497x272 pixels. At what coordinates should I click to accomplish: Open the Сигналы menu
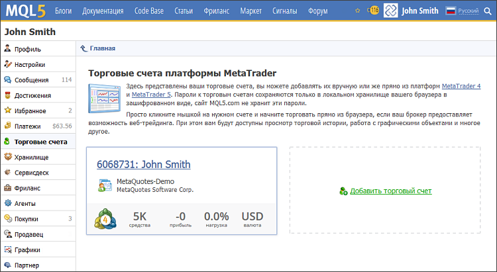coord(285,11)
